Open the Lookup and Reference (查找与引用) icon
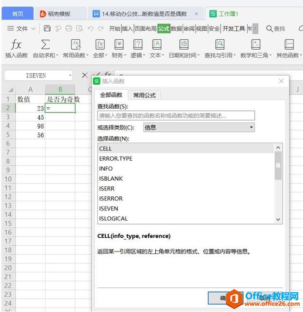This screenshot has width=303, height=312. pyautogui.click(x=220, y=44)
